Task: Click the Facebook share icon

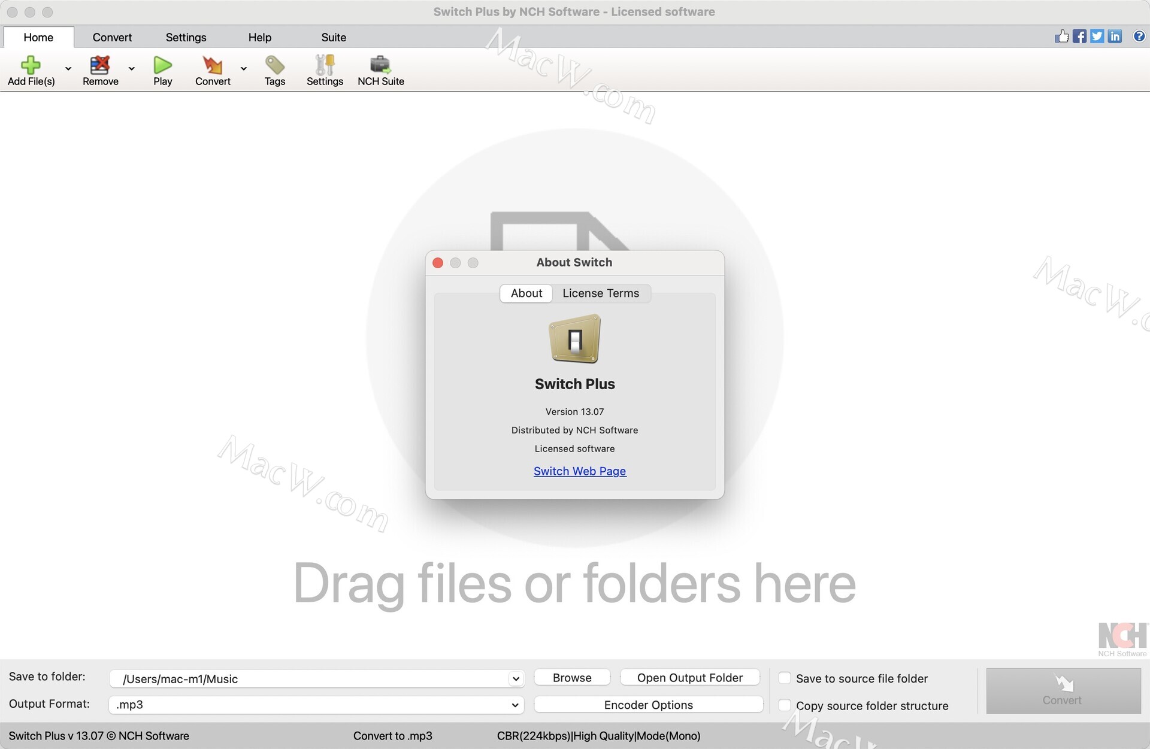Action: point(1079,37)
